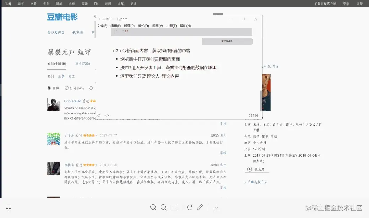This screenshot has width=369, height=218.
Task: Sort reviews by 热门
Action: point(50,76)
